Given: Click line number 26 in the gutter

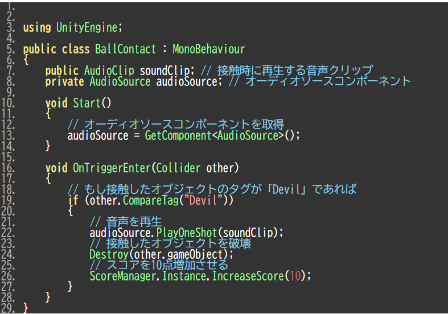Looking at the screenshot, I should coord(8,275).
